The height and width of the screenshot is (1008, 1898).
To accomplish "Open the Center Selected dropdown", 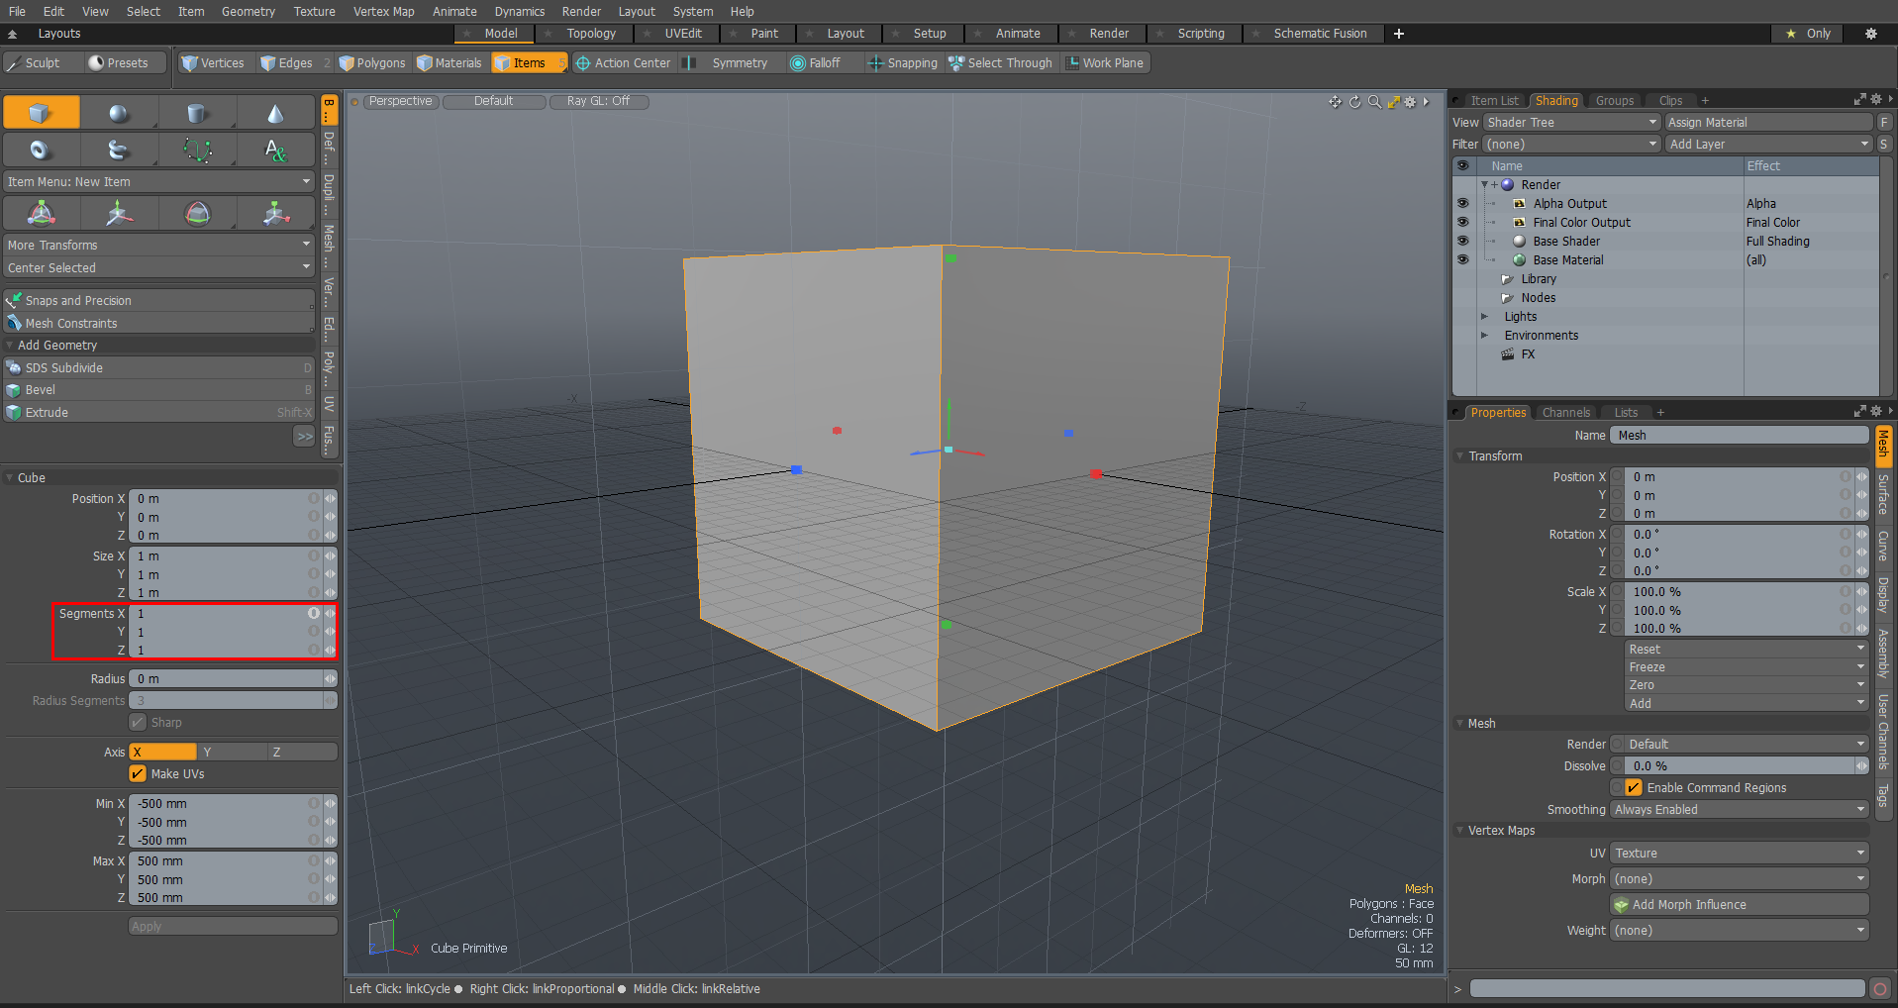I will (x=158, y=267).
